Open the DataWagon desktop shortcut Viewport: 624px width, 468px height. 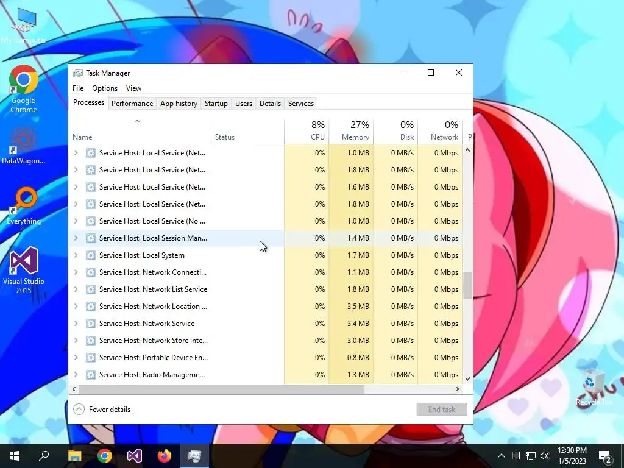(24, 146)
